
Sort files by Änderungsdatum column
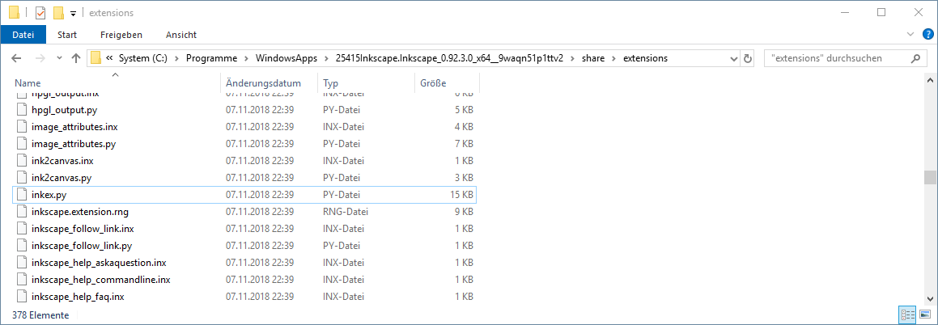(x=264, y=83)
